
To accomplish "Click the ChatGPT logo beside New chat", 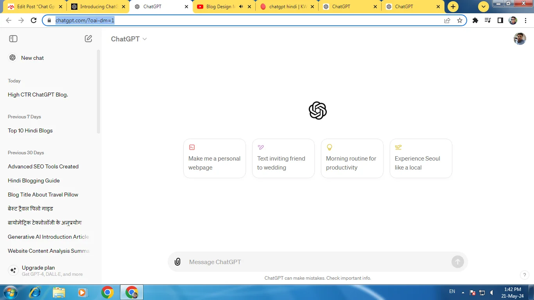I will pyautogui.click(x=13, y=57).
